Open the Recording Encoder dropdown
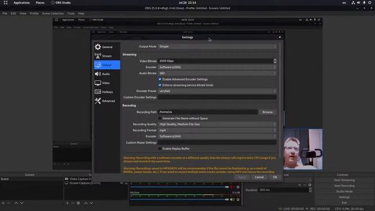Viewport: 375px width, 211px height. [217, 137]
